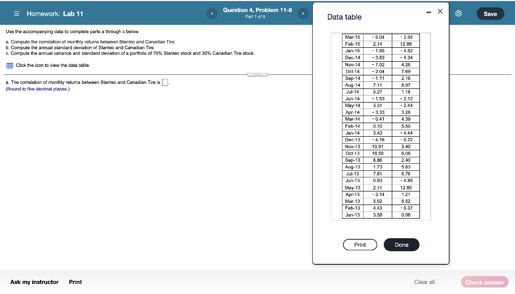
Task: Click the Mar-15 date cell
Action: point(353,37)
